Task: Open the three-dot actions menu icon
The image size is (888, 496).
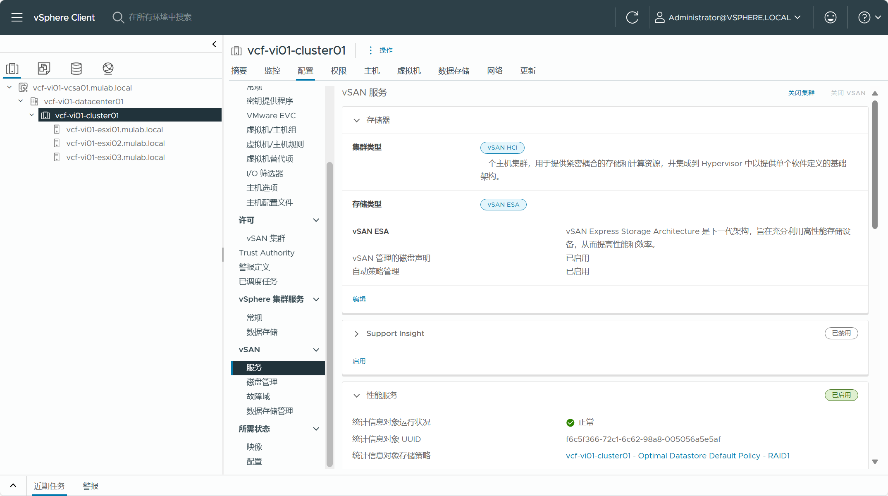Action: coord(370,50)
